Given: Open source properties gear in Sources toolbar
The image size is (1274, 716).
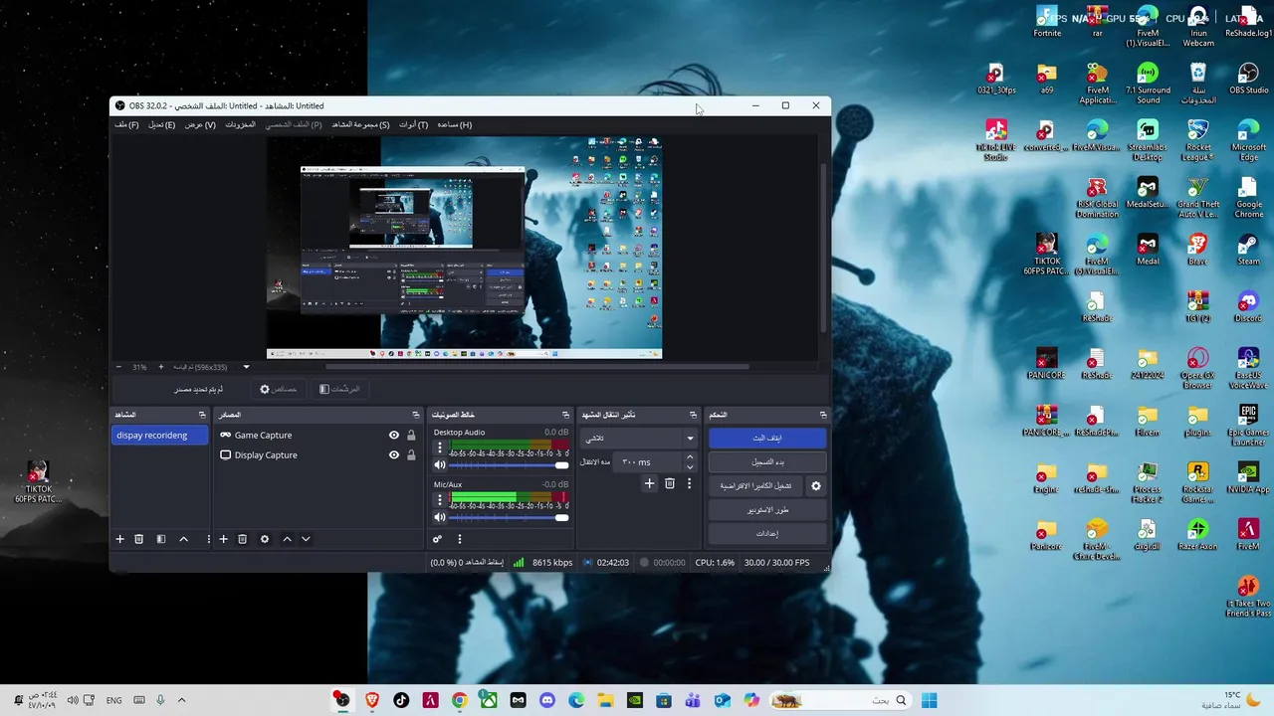Looking at the screenshot, I should point(265,539).
